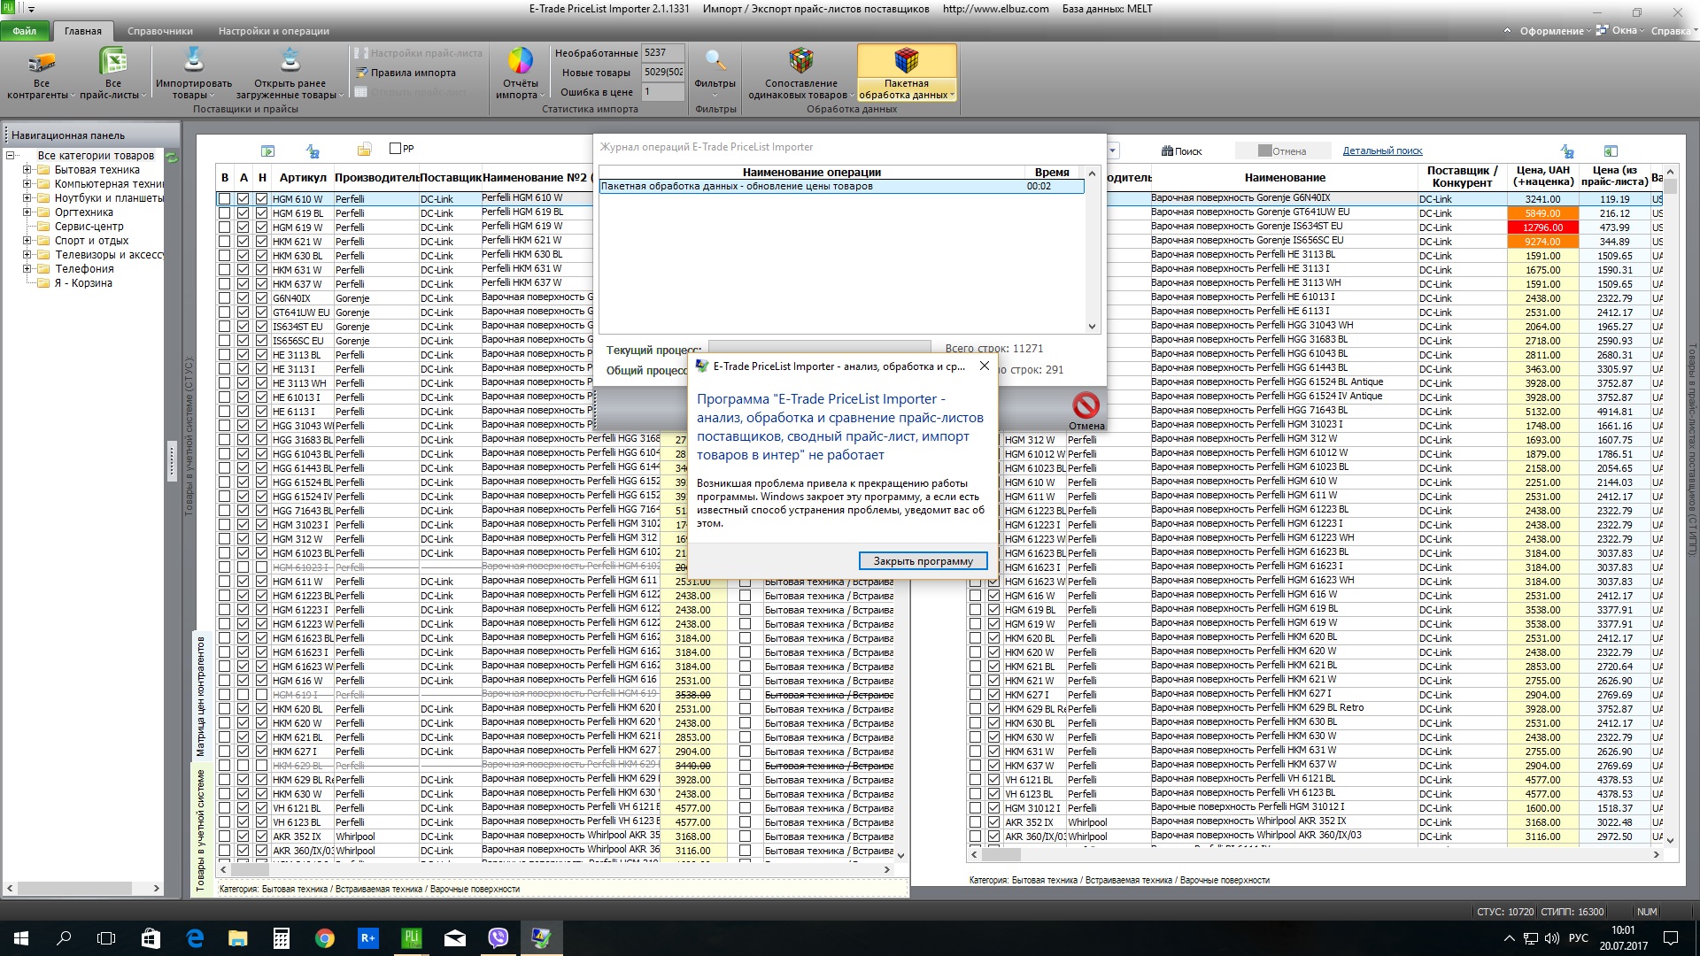Open the Calculator from the taskbar
Image resolution: width=1700 pixels, height=956 pixels.
click(281, 938)
